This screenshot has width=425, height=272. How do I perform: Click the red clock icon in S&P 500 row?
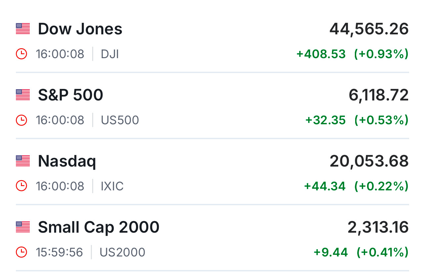click(22, 120)
